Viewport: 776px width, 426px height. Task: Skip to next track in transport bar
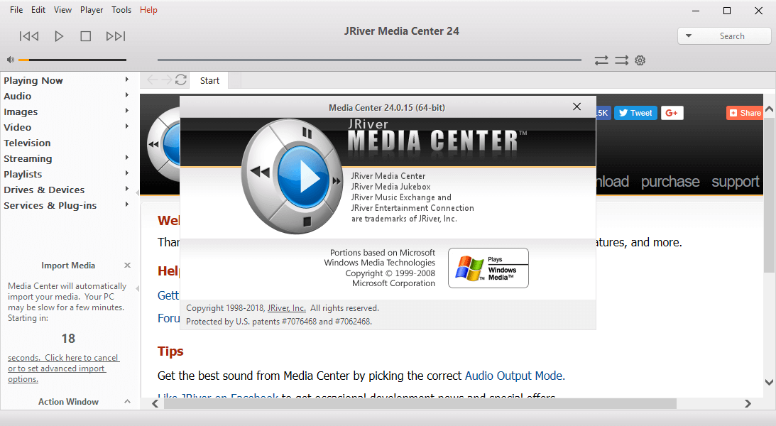coord(116,36)
